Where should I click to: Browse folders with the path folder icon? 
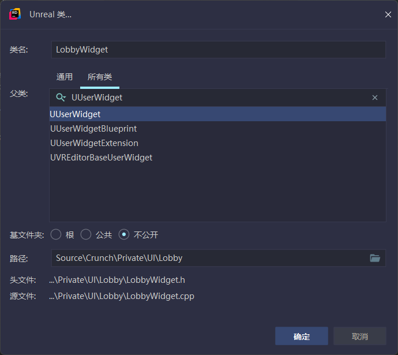pyautogui.click(x=375, y=258)
